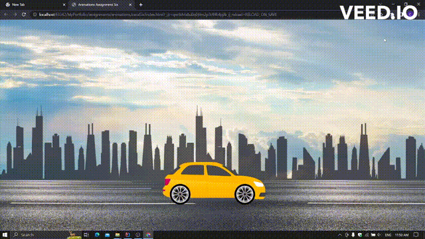Reload the page with the refresh icon

pyautogui.click(x=24, y=15)
